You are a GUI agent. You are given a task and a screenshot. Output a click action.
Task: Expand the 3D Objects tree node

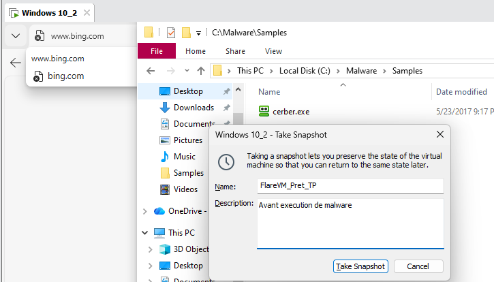pyautogui.click(x=151, y=249)
